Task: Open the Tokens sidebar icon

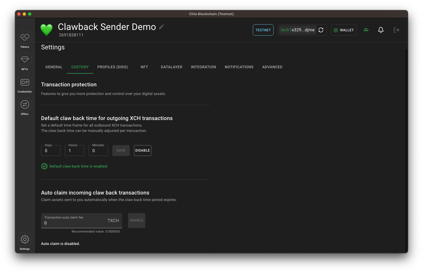Action: pyautogui.click(x=25, y=37)
